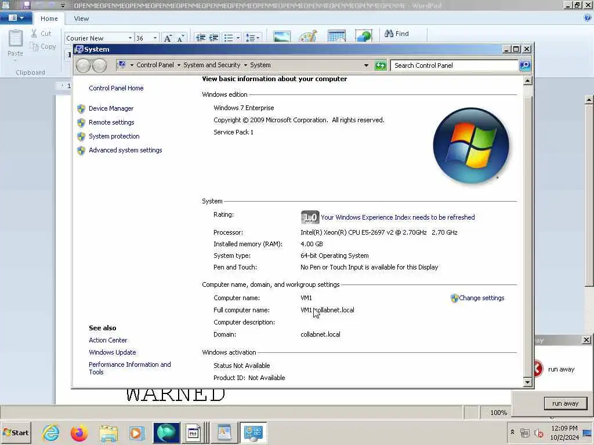594x445 pixels.
Task: Switch to WordPad View tab
Action: click(81, 19)
